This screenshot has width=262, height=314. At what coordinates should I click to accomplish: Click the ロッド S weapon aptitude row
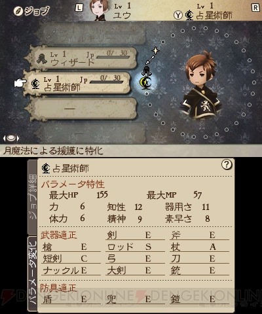pyautogui.click(x=135, y=247)
